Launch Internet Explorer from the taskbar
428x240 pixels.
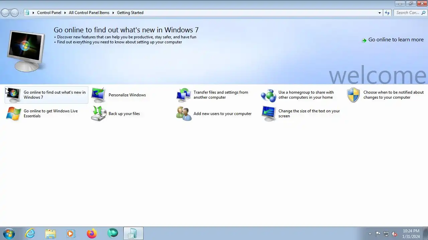(30, 233)
